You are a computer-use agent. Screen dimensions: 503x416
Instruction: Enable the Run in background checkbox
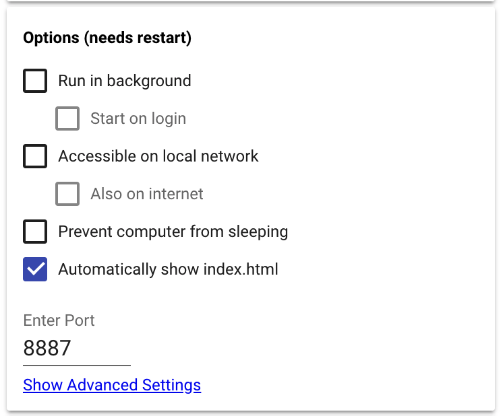35,81
